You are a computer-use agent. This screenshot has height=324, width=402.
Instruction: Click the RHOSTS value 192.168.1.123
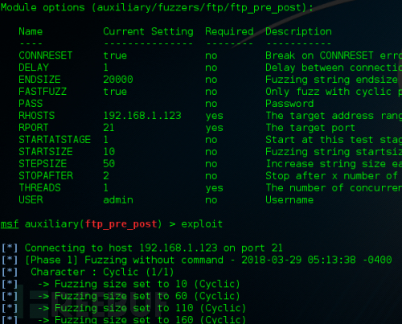click(142, 116)
